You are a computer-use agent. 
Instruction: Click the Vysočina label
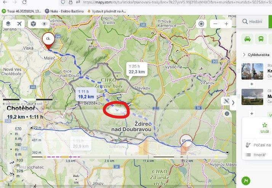tap(173, 67)
